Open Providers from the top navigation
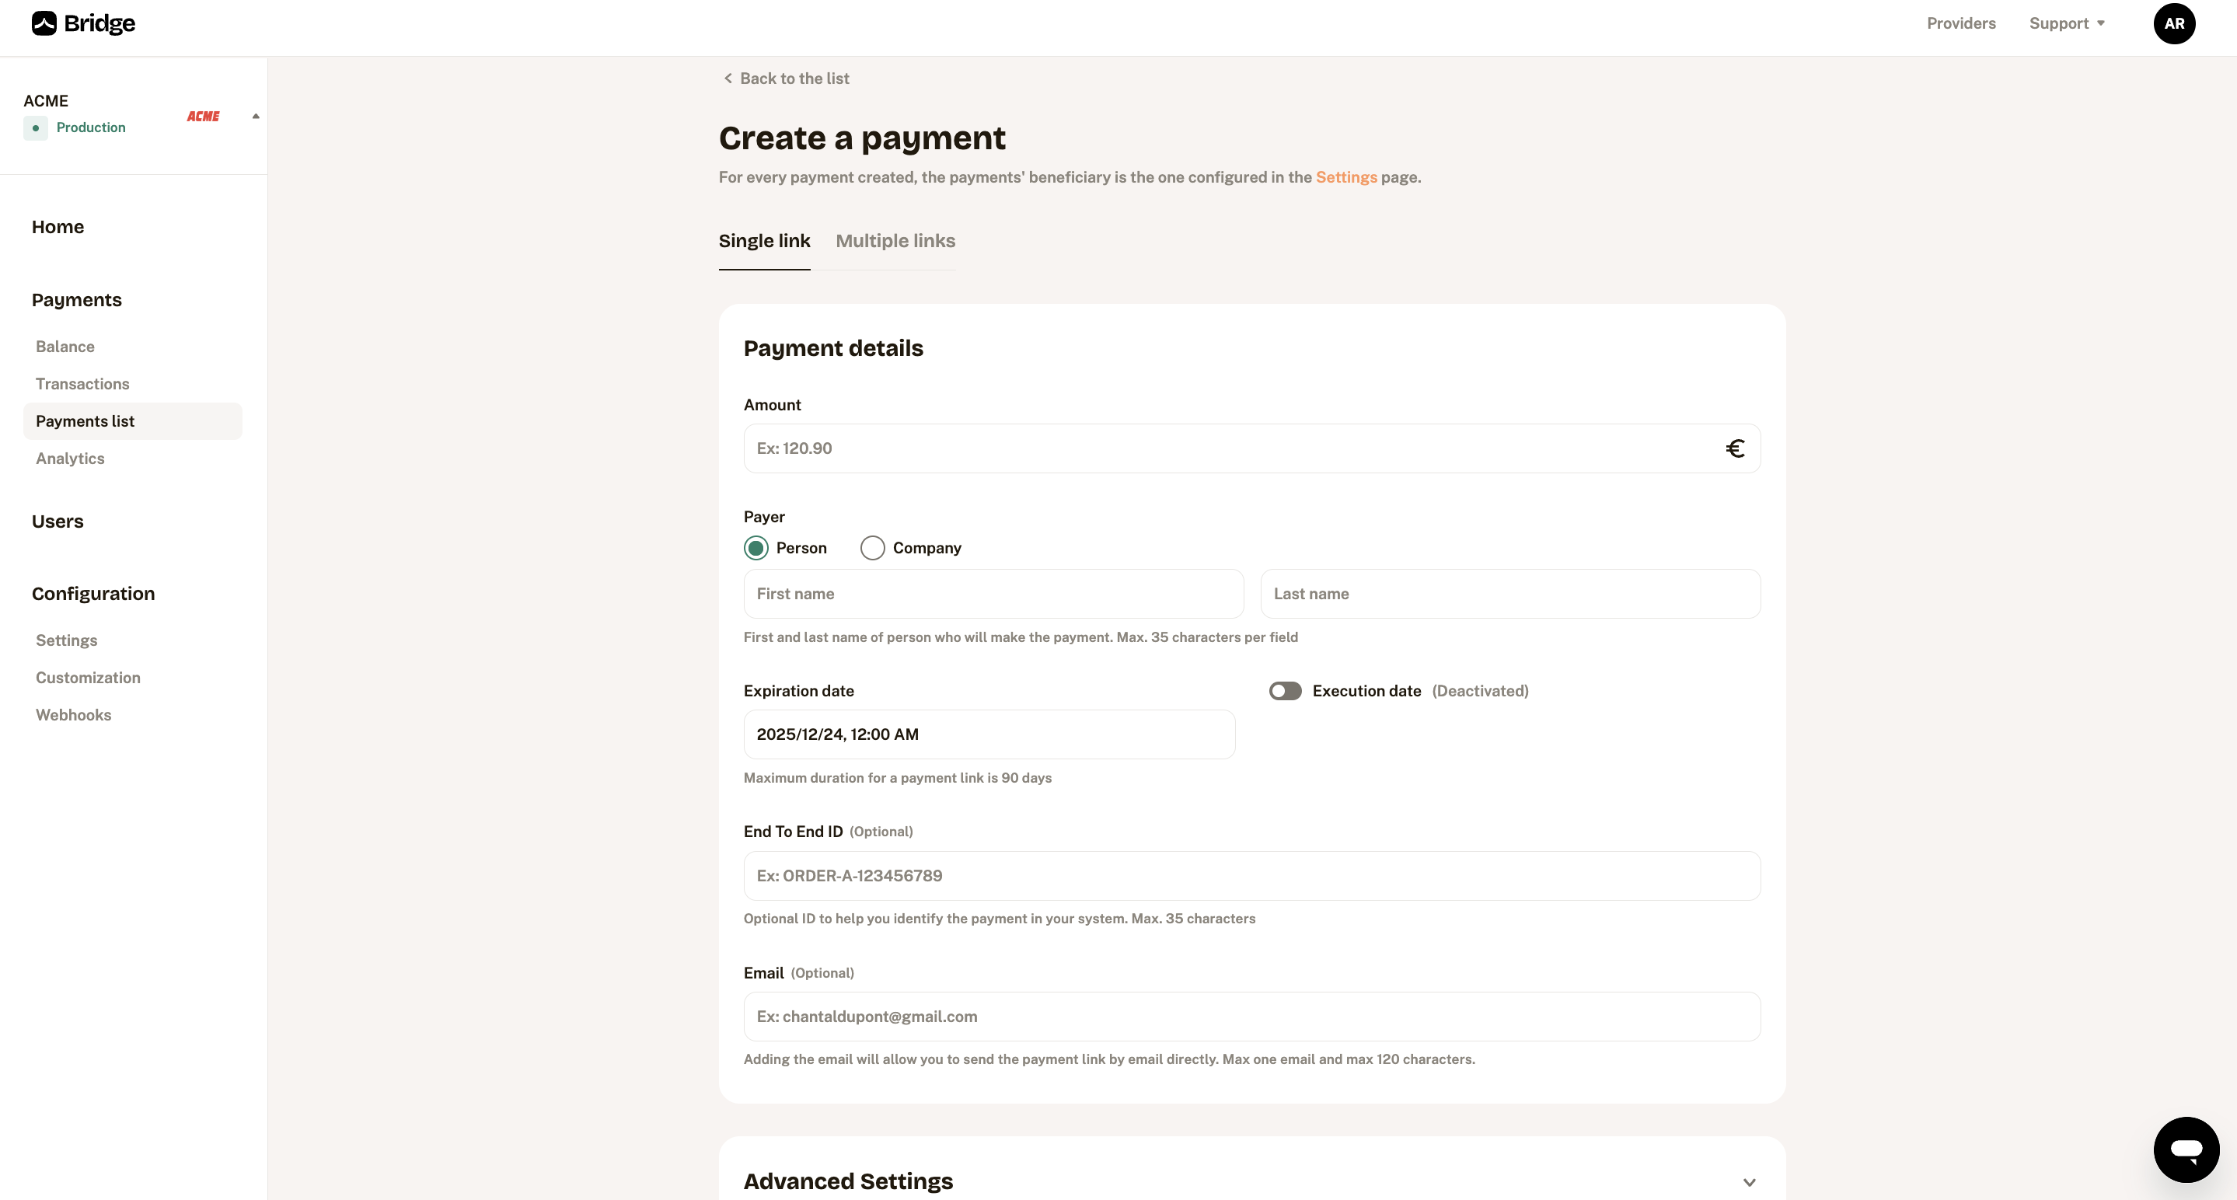The height and width of the screenshot is (1200, 2237). pyautogui.click(x=1960, y=23)
